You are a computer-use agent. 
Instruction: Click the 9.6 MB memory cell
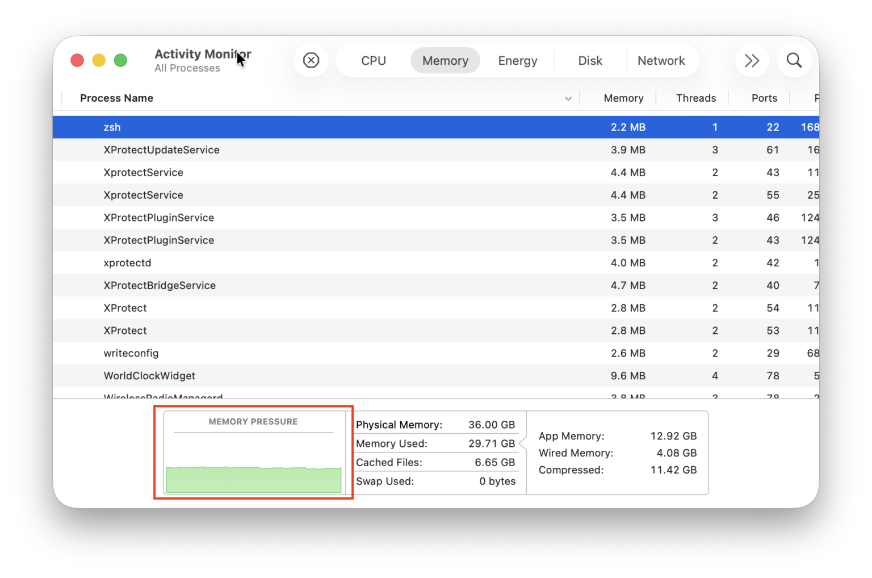(x=628, y=376)
